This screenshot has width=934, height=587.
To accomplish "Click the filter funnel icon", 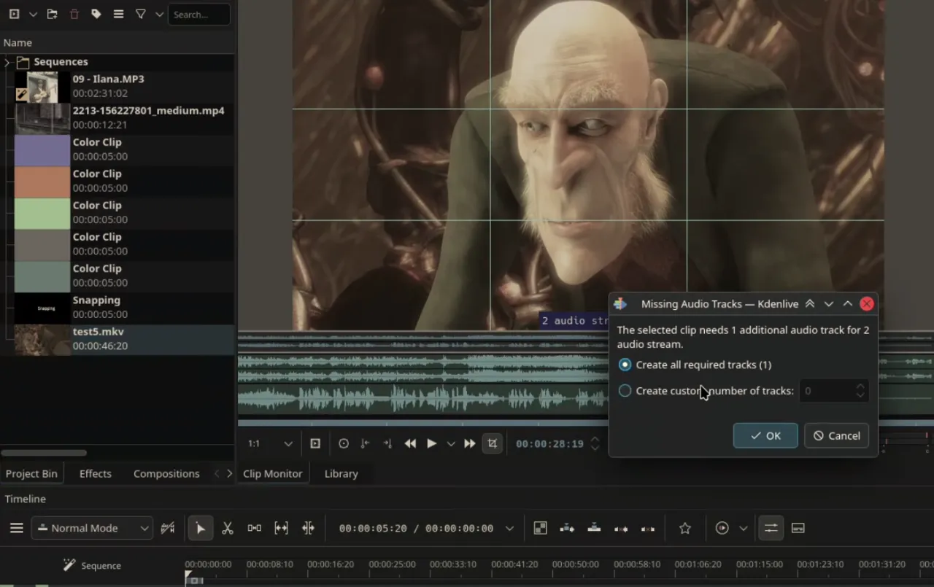I will (141, 14).
